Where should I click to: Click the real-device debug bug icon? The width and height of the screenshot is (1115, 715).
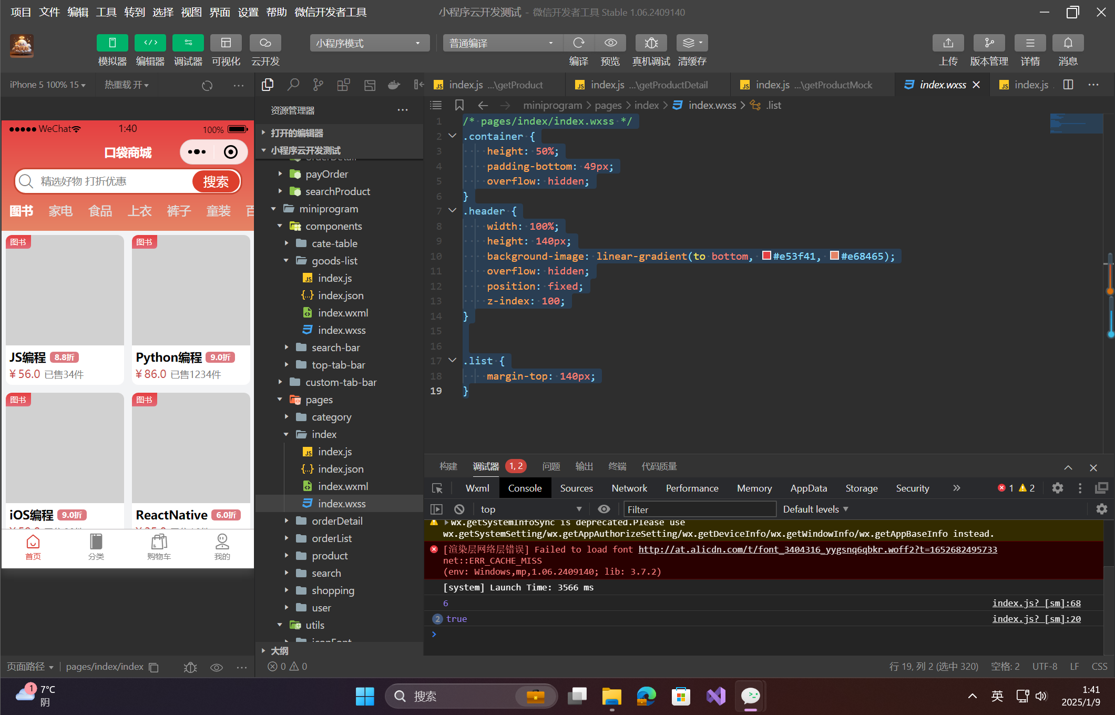tap(651, 43)
